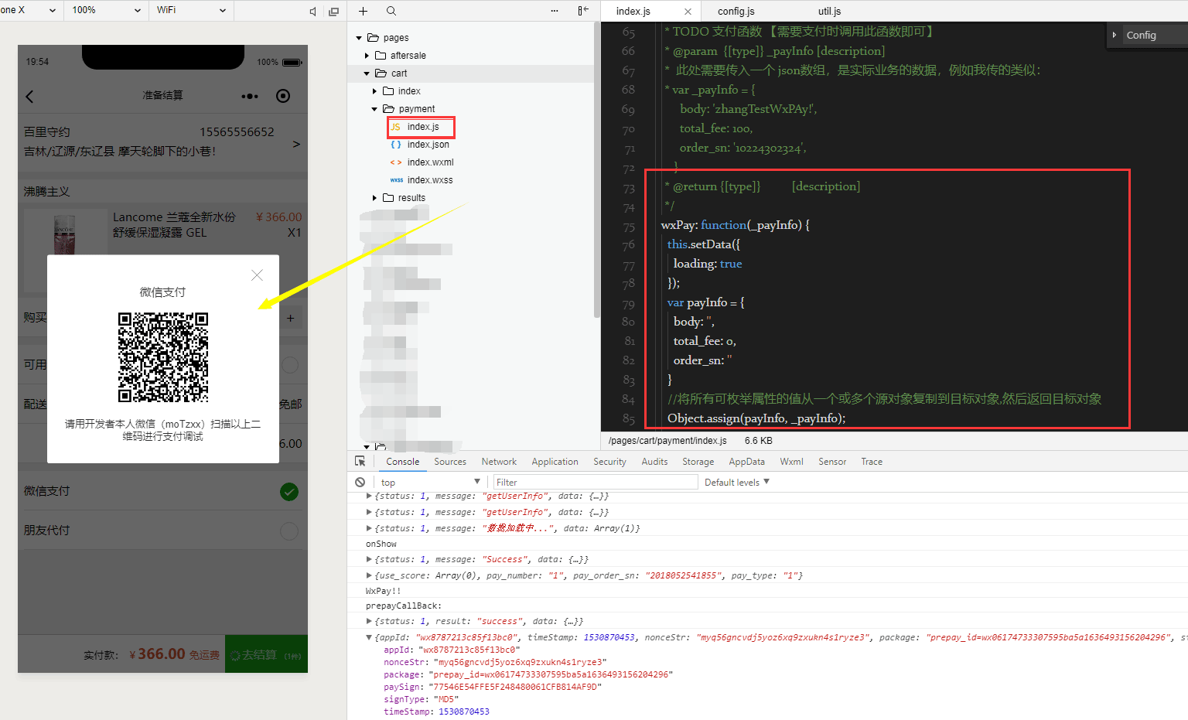
Task: Click the mute speaker icon in simulator toolbar
Action: pos(312,11)
